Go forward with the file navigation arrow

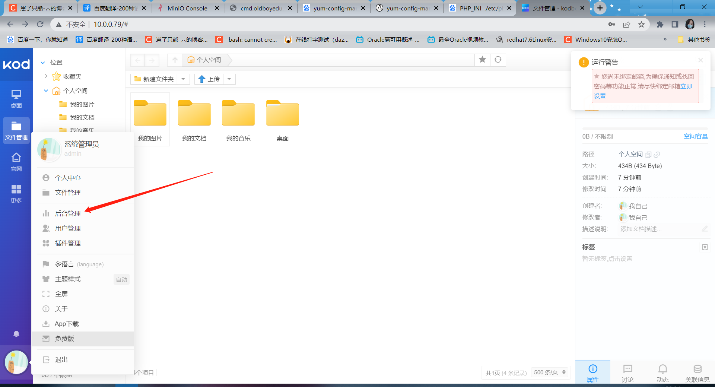[152, 60]
